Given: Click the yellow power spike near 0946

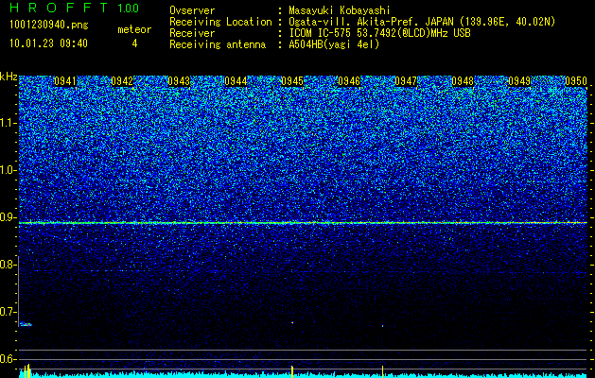Looking at the screenshot, I should coord(382,371).
